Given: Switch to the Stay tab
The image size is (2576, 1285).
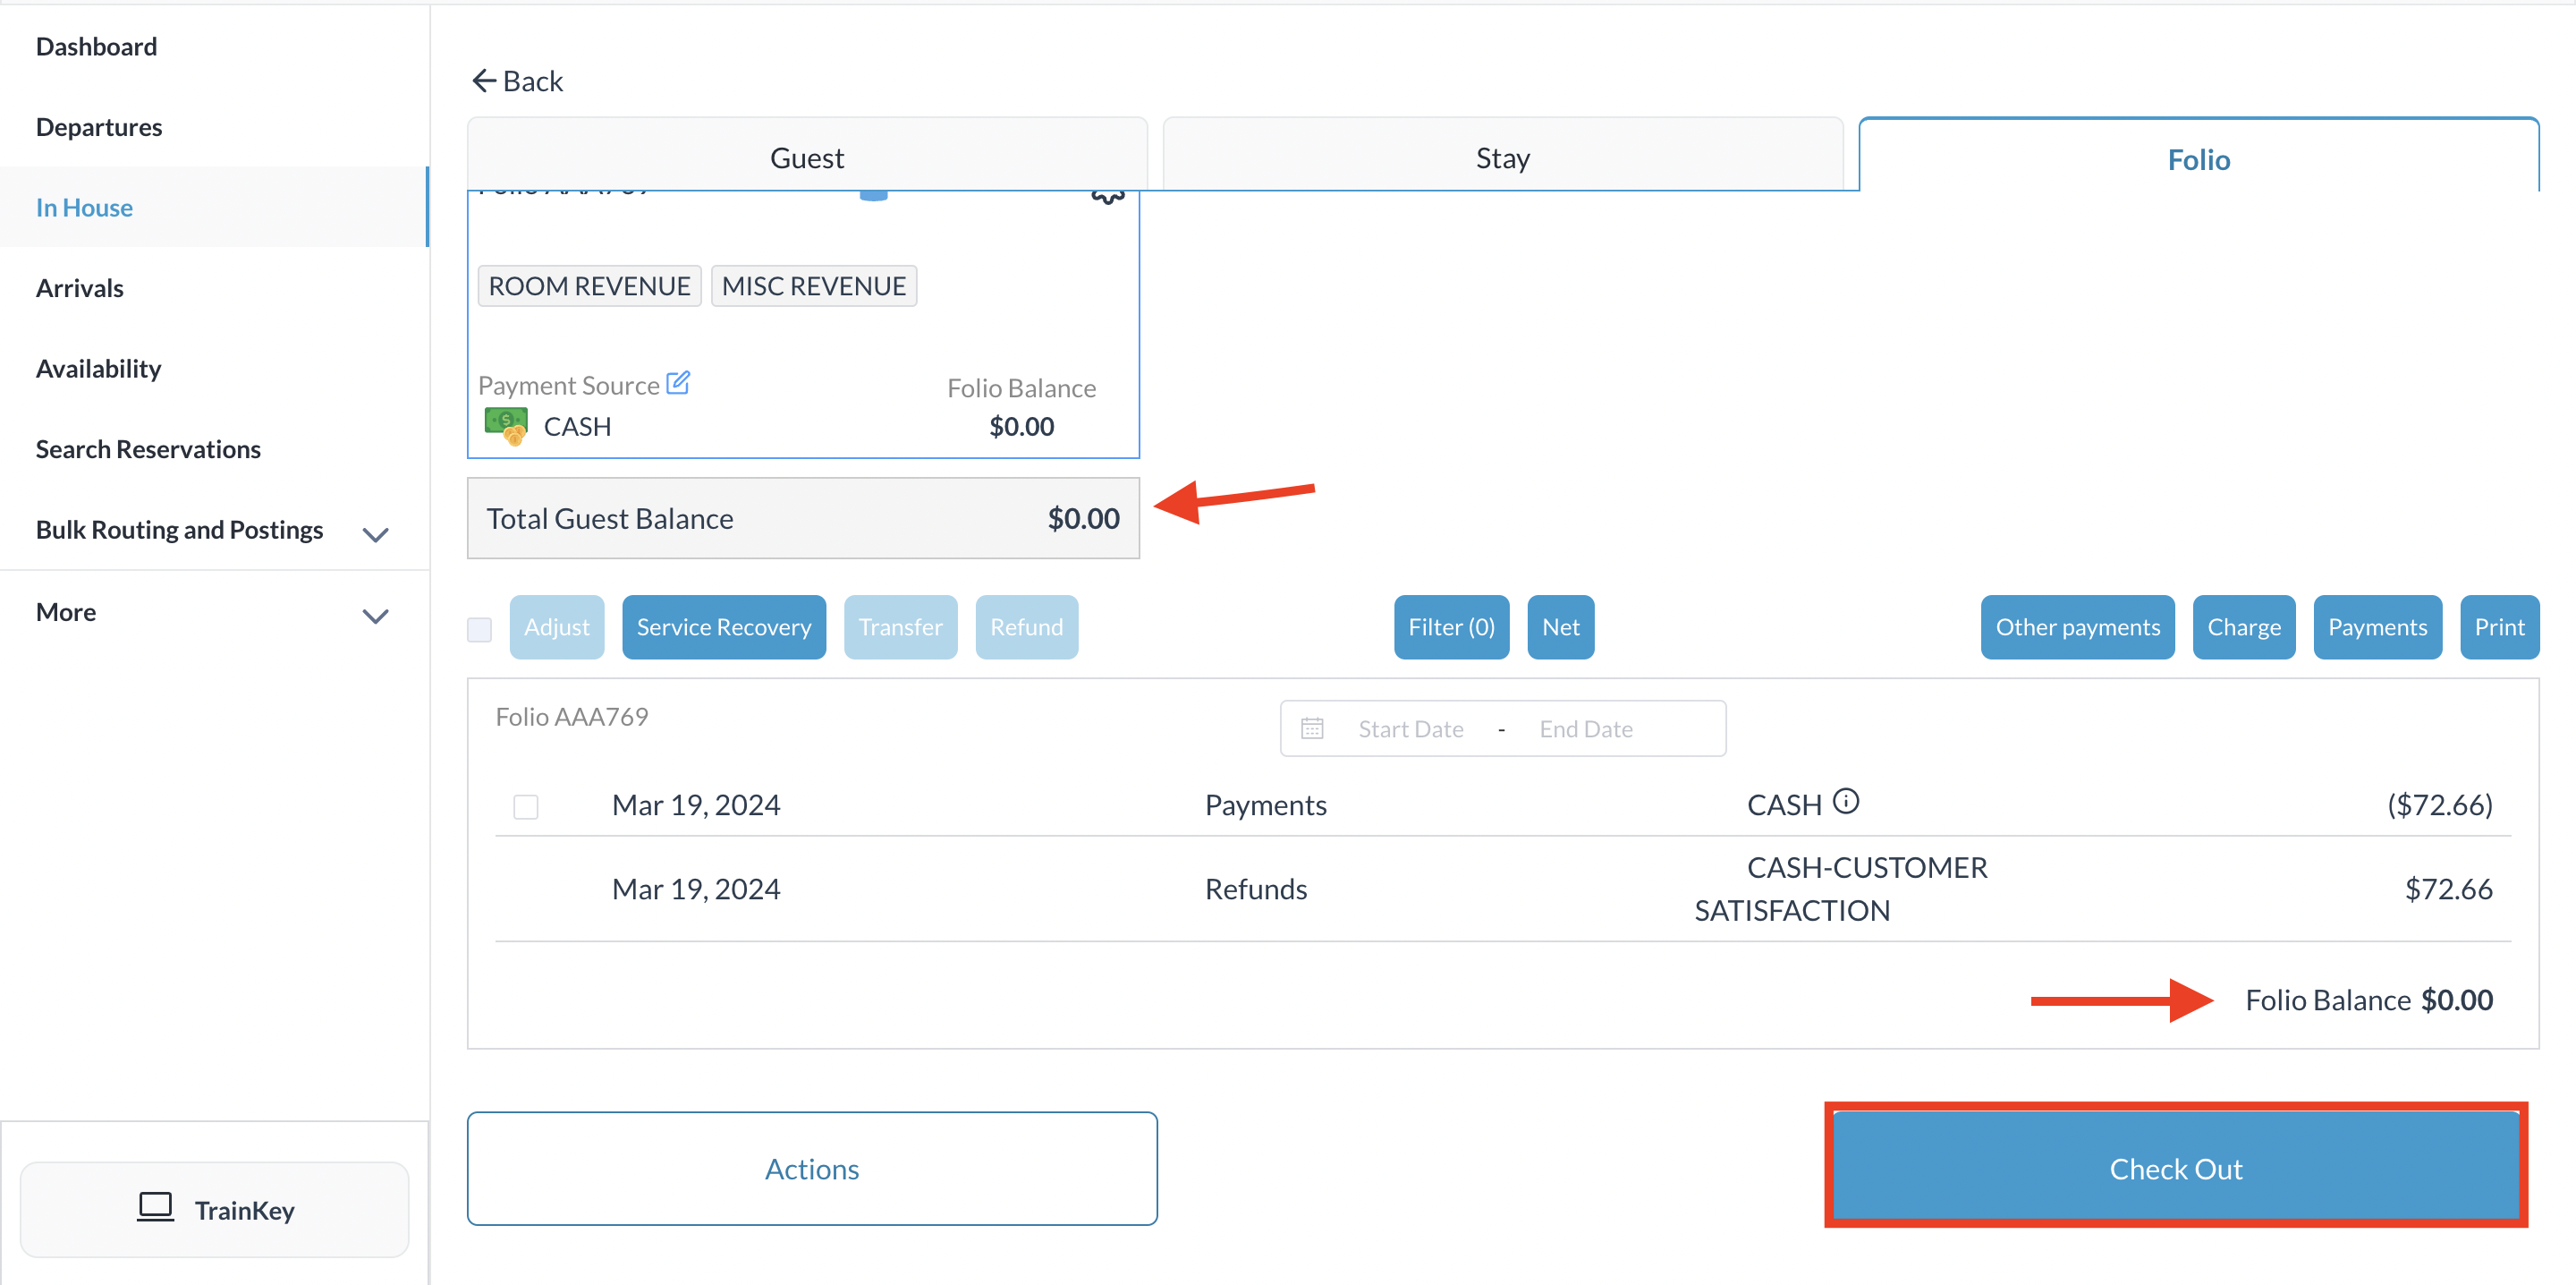Looking at the screenshot, I should (1502, 157).
